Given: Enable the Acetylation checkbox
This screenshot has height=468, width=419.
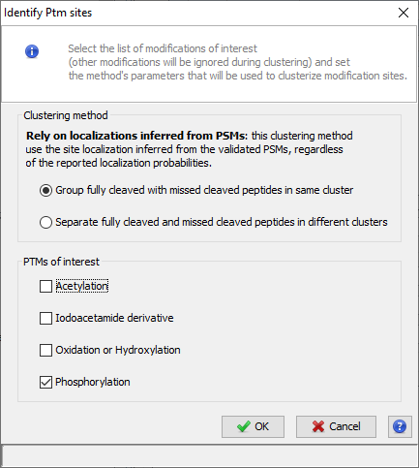Looking at the screenshot, I should pyautogui.click(x=45, y=286).
